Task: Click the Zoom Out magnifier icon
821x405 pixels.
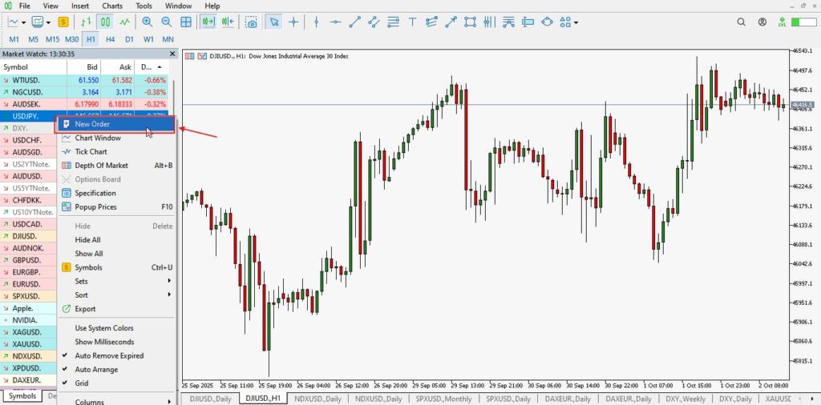Action: (x=166, y=22)
